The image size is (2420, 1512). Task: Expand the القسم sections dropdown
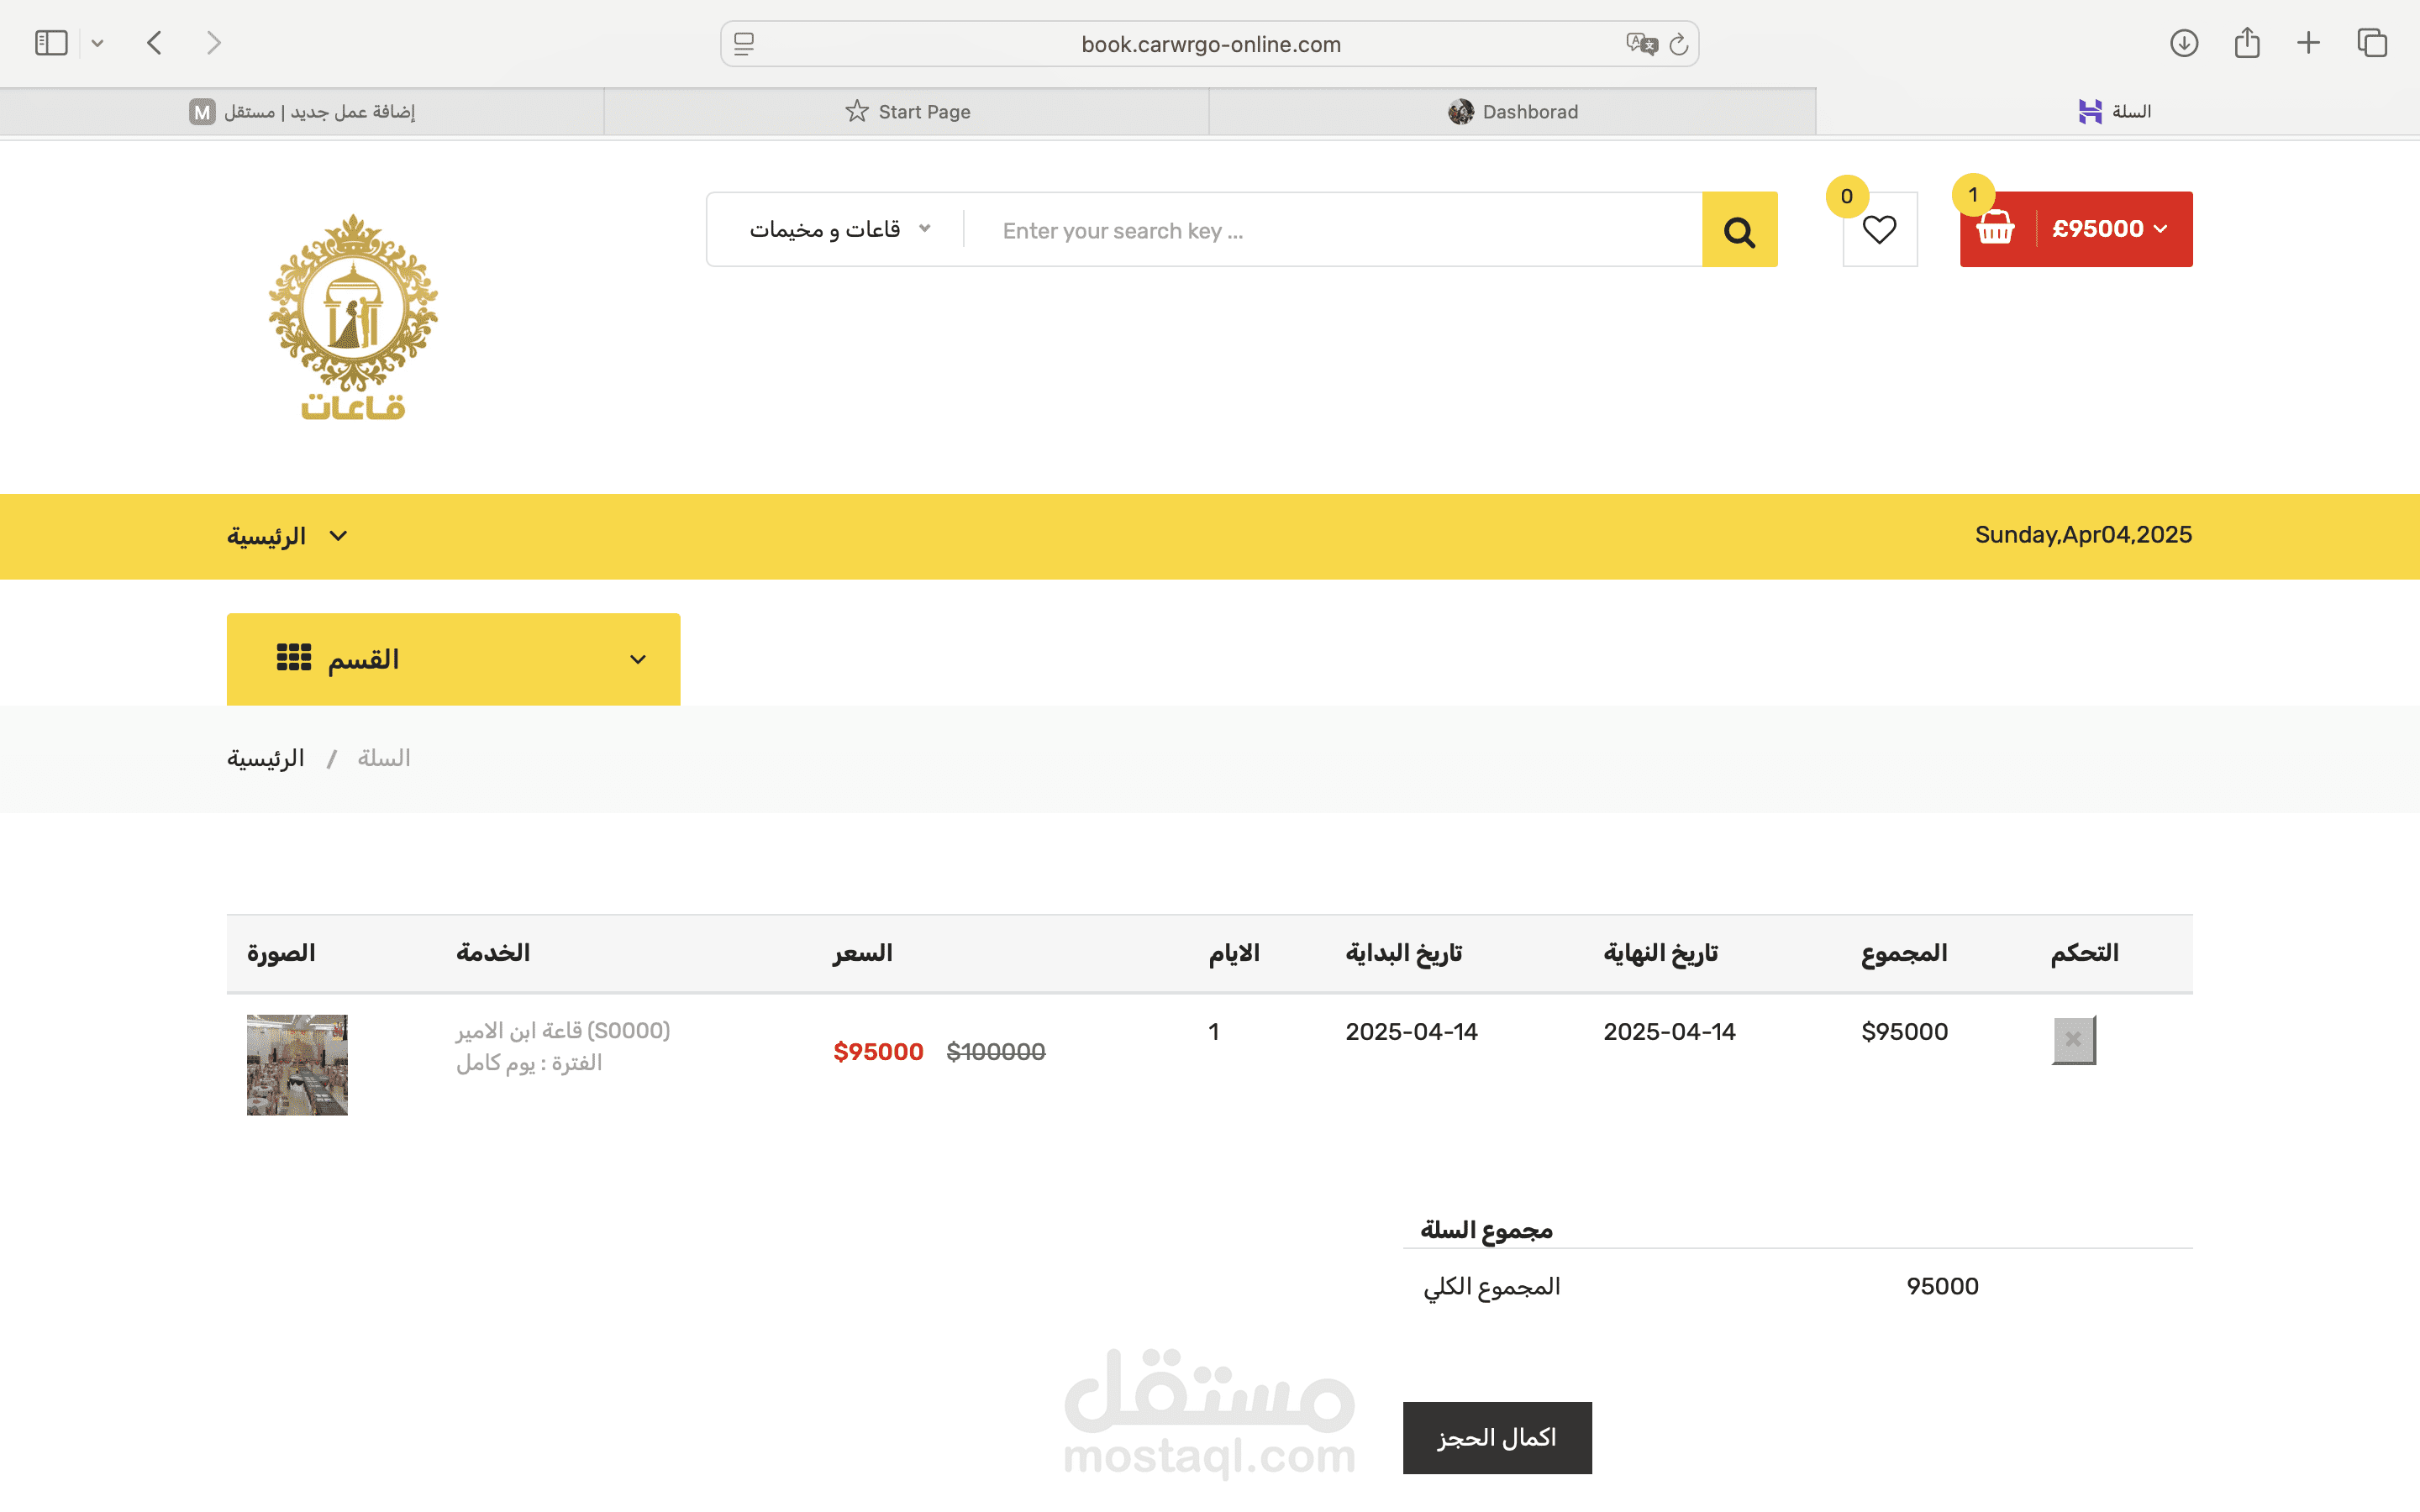[x=453, y=659]
